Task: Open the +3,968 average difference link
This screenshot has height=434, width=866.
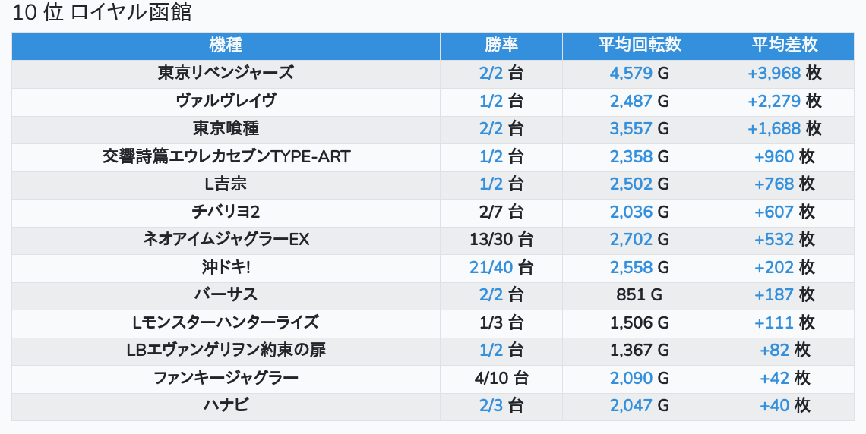Action: (774, 74)
